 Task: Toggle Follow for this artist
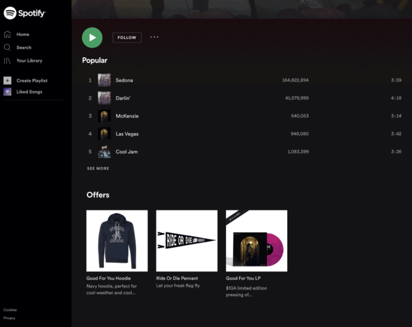127,38
